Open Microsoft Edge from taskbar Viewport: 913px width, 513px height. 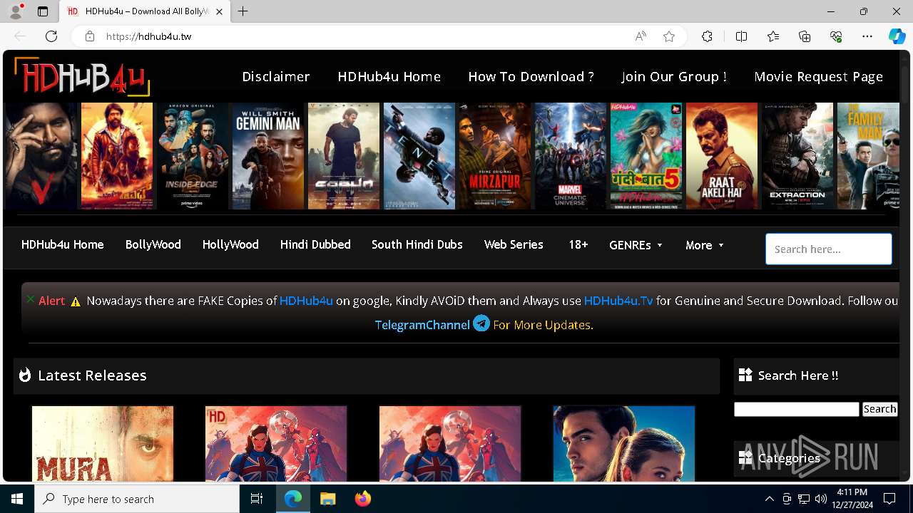[293, 499]
